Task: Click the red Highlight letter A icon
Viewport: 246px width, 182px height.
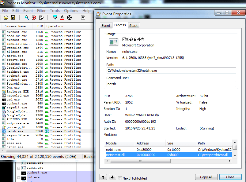Action: click(62, 17)
